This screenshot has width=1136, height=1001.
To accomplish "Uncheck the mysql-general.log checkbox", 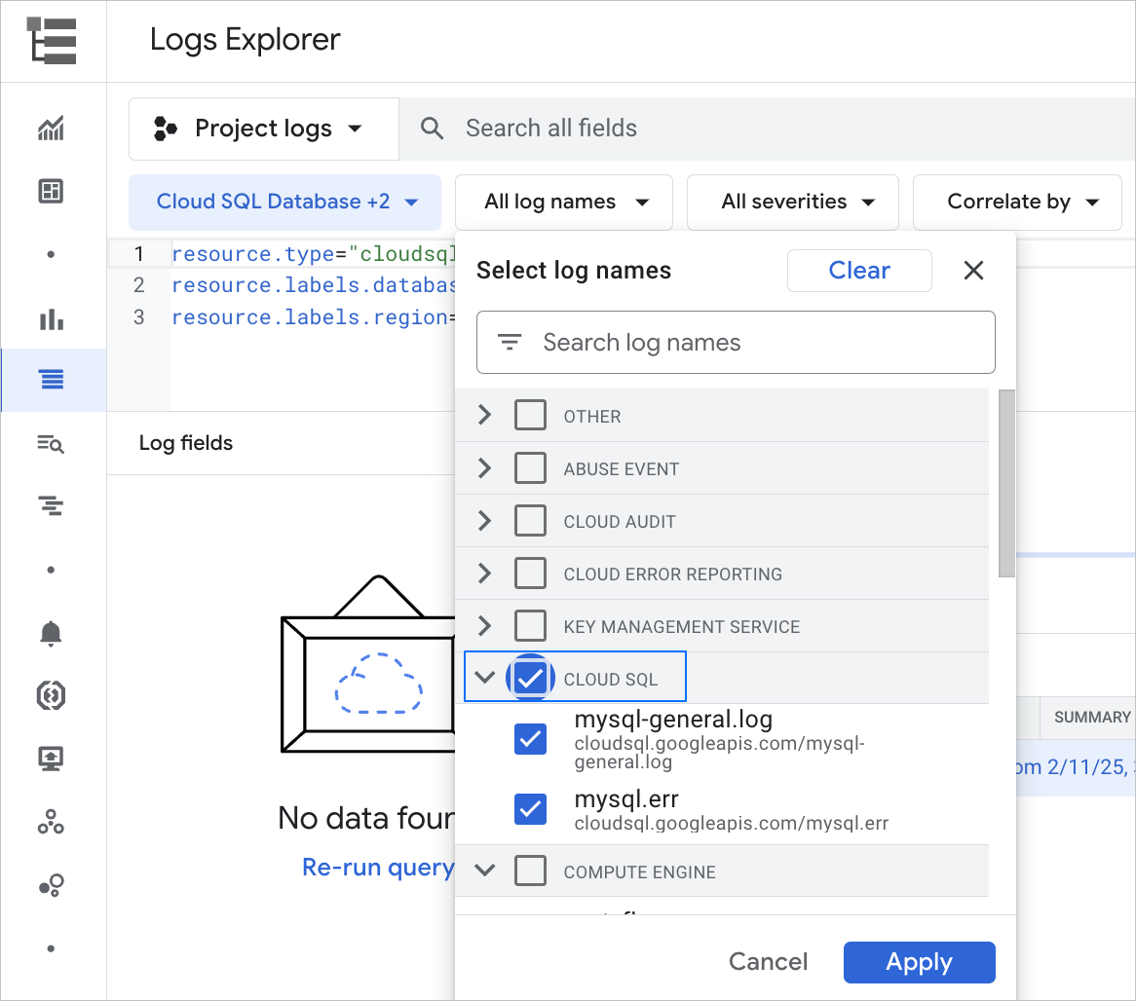I will tap(530, 740).
